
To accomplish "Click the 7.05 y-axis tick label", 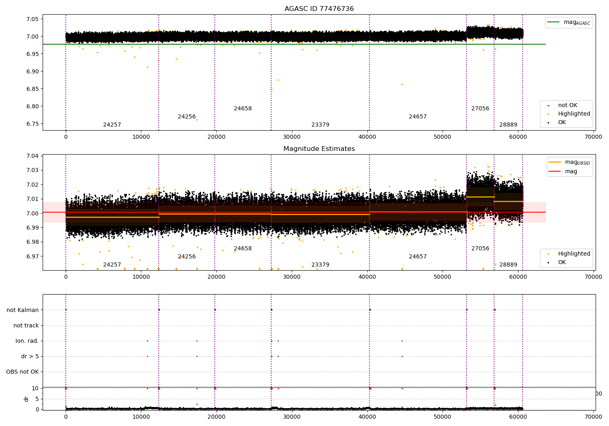I will pos(32,19).
